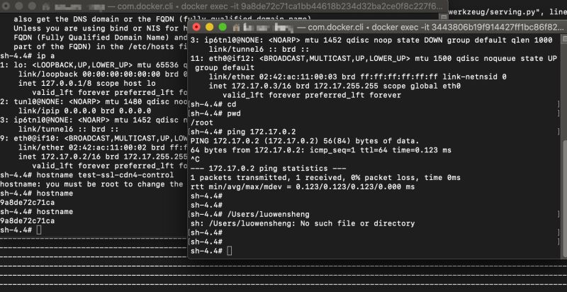
Task: Click '1 packets transmitted, 1 received' line
Action: click(325, 178)
